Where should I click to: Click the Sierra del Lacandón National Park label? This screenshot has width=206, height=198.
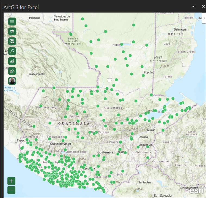tap(73, 41)
